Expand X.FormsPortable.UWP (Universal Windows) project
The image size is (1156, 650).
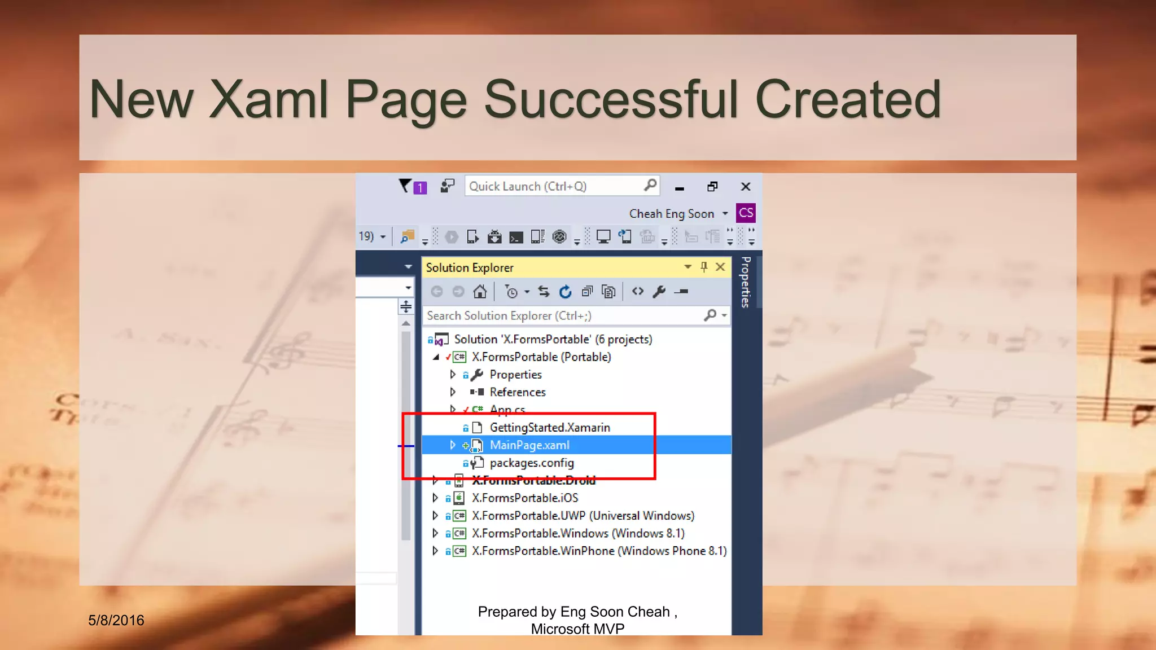435,515
